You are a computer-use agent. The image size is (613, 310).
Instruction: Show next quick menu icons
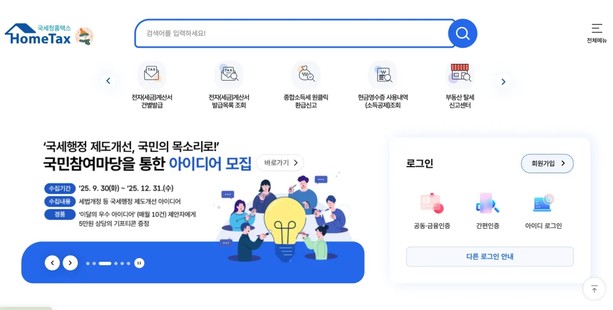[x=503, y=81]
